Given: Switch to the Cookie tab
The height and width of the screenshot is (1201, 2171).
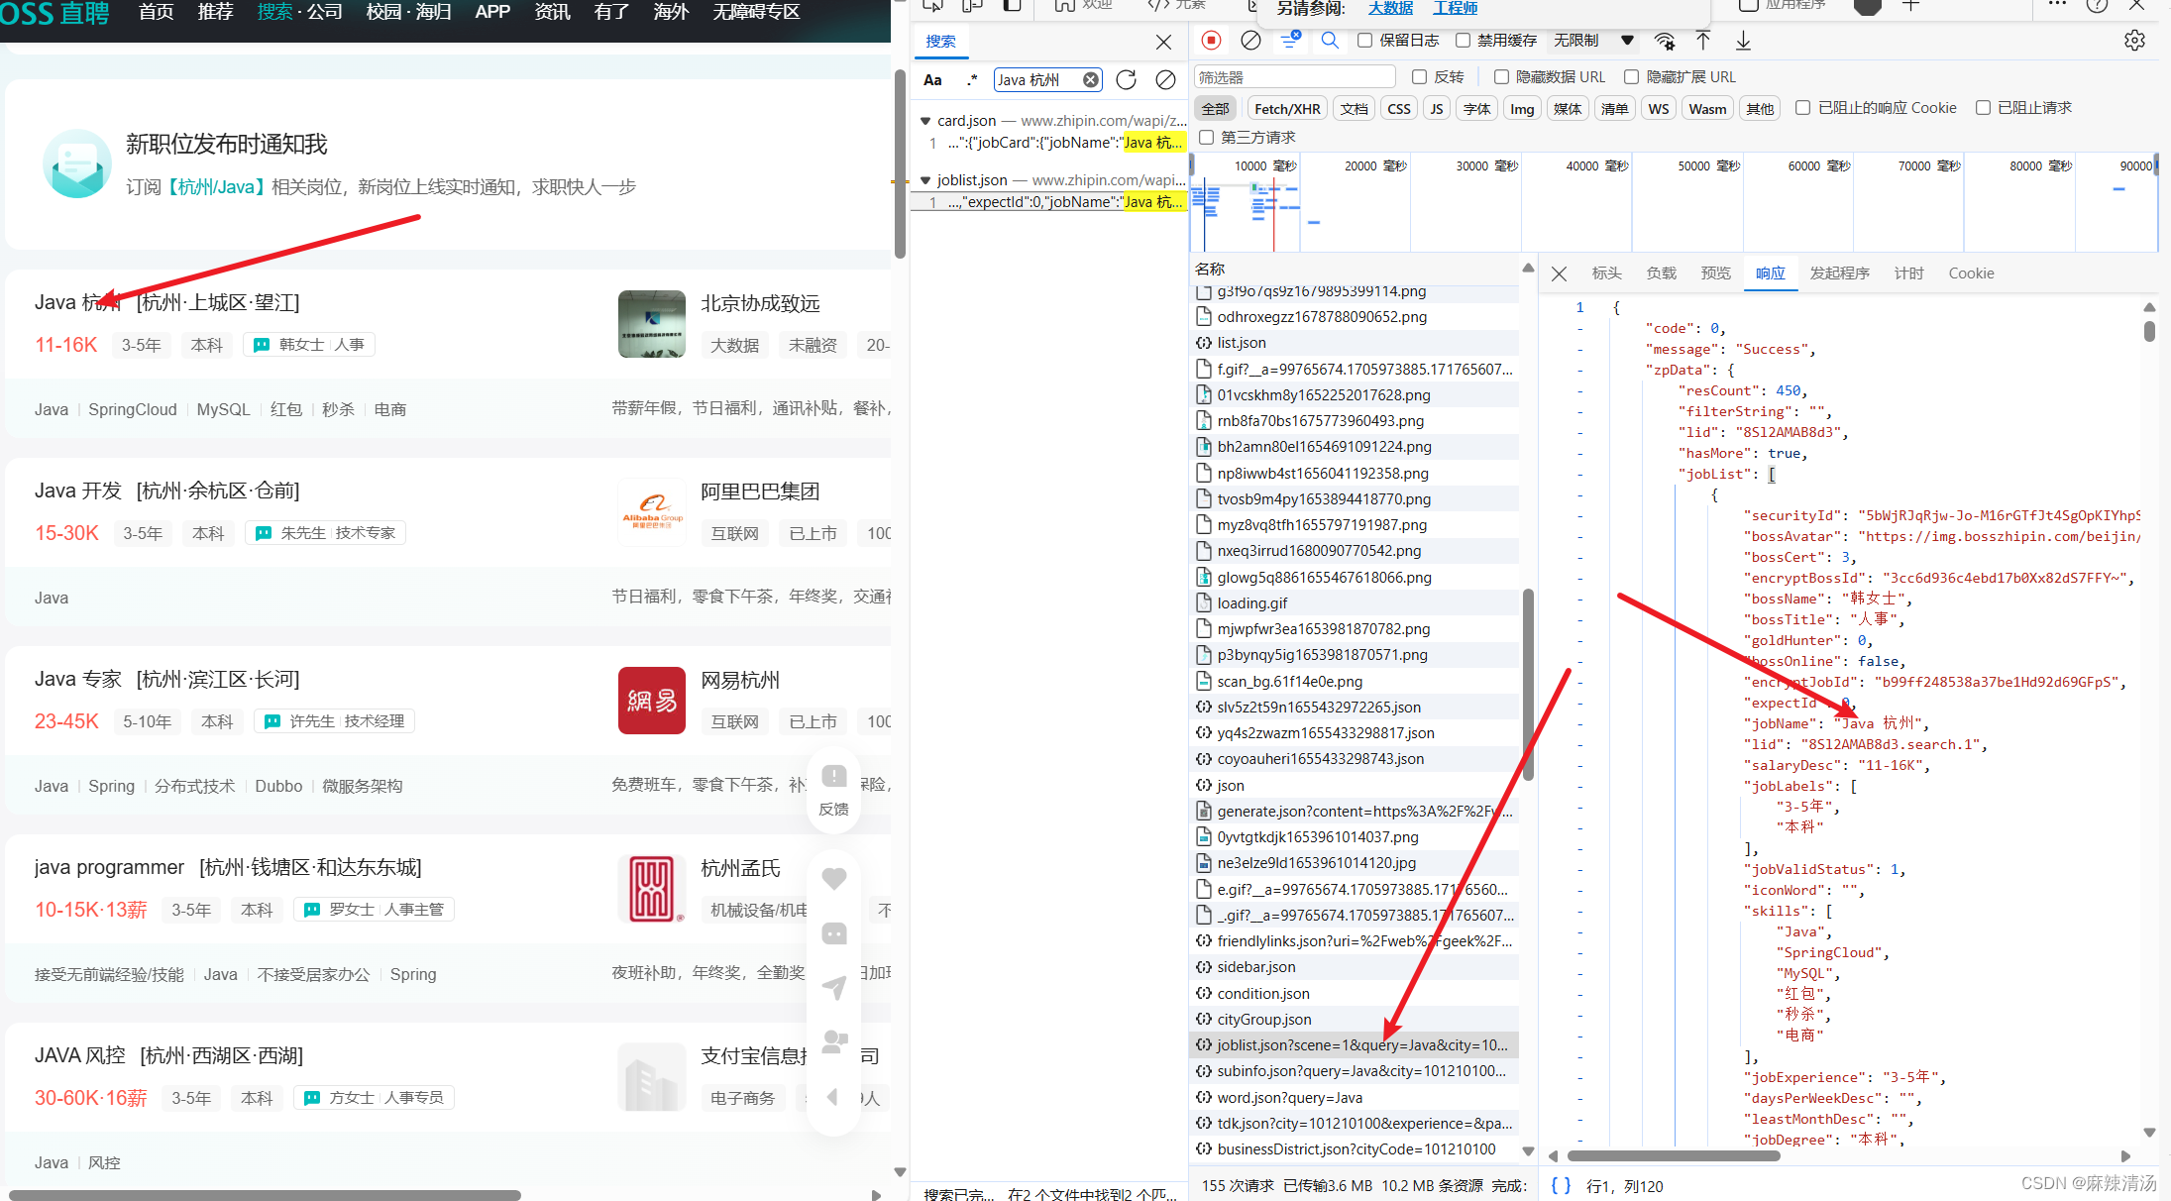Looking at the screenshot, I should tap(1971, 273).
